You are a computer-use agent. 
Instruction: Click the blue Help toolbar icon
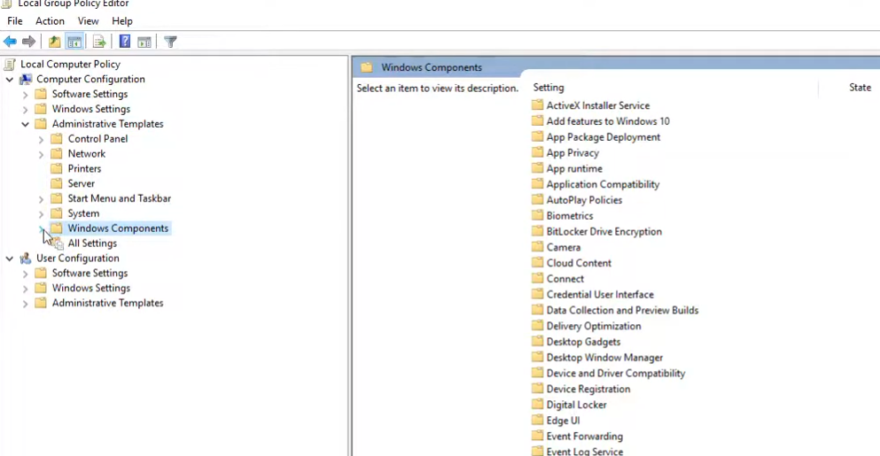[x=125, y=42]
